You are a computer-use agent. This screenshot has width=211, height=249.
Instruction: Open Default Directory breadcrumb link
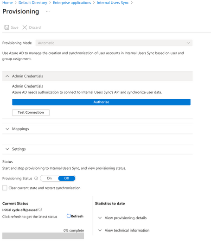point(33,3)
